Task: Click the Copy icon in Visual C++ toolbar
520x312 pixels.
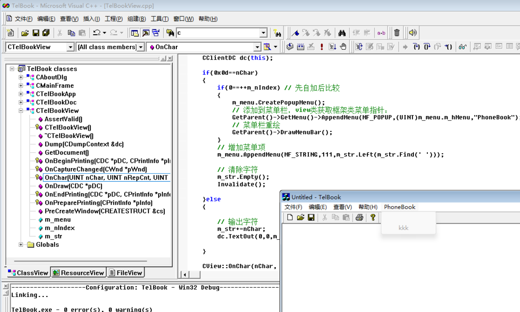Action: pos(71,33)
